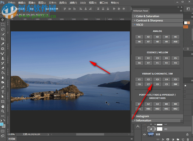Image resolution: width=193 pixels, height=141 pixels.
Task: Choose the Eyedropper tool
Action: pyautogui.click(x=3, y=44)
